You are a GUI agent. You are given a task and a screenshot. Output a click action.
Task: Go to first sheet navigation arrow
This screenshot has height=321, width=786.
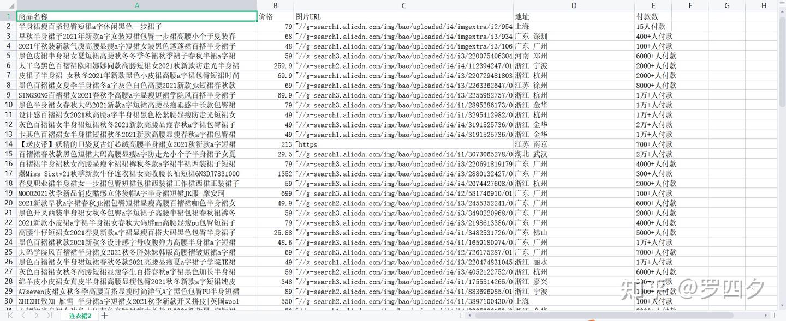point(10,315)
